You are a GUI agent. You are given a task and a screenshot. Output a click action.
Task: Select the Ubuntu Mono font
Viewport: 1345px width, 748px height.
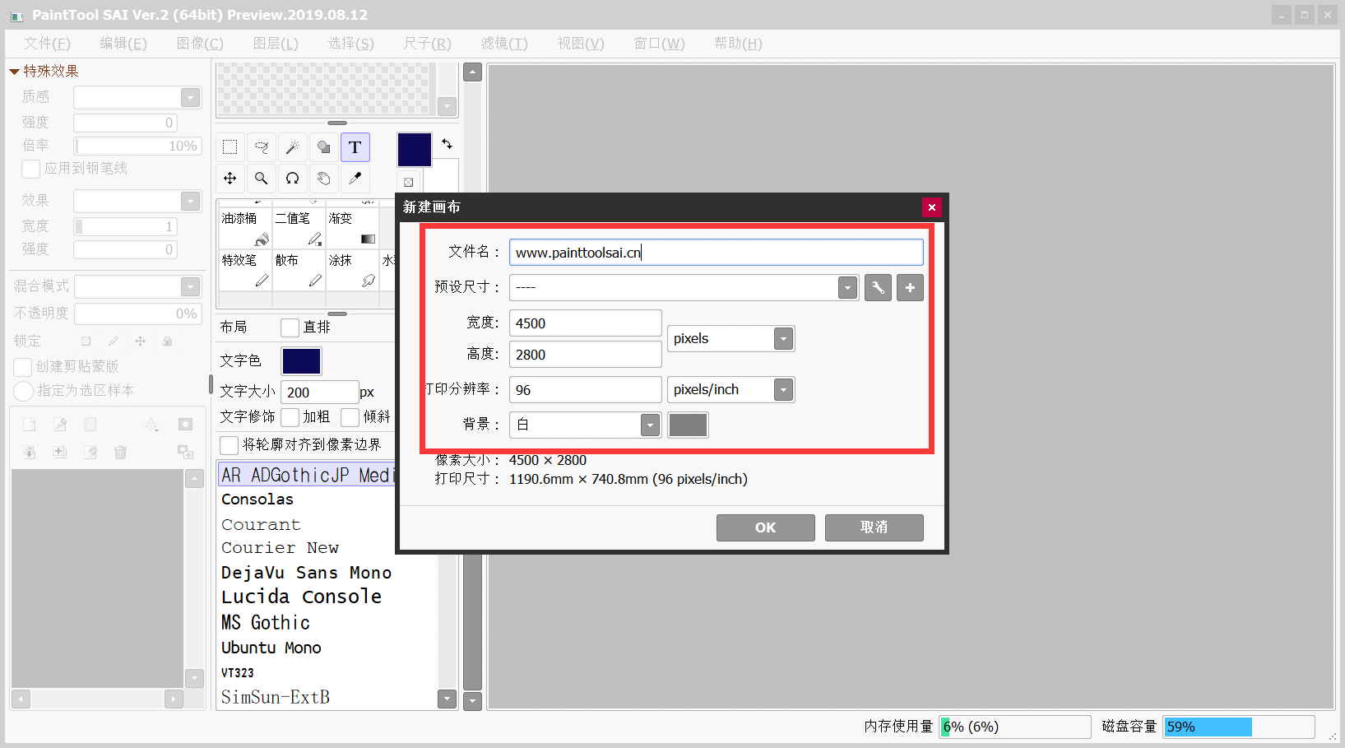tap(271, 648)
